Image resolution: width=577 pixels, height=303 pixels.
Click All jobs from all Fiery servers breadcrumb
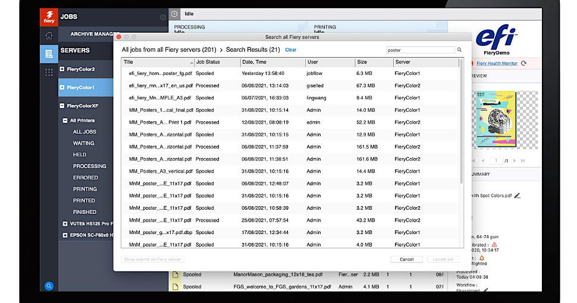(169, 50)
